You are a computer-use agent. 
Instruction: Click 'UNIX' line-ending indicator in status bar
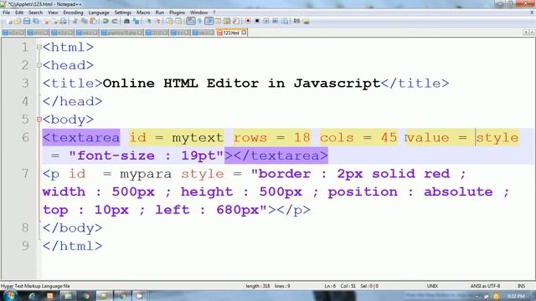[432, 286]
